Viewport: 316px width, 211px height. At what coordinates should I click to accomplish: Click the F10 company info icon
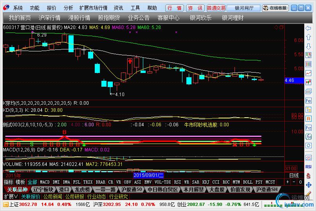point(308,100)
